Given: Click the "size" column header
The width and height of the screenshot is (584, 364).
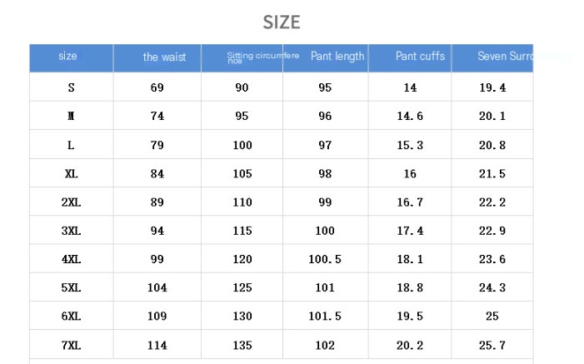Looking at the screenshot, I should click(x=68, y=57).
